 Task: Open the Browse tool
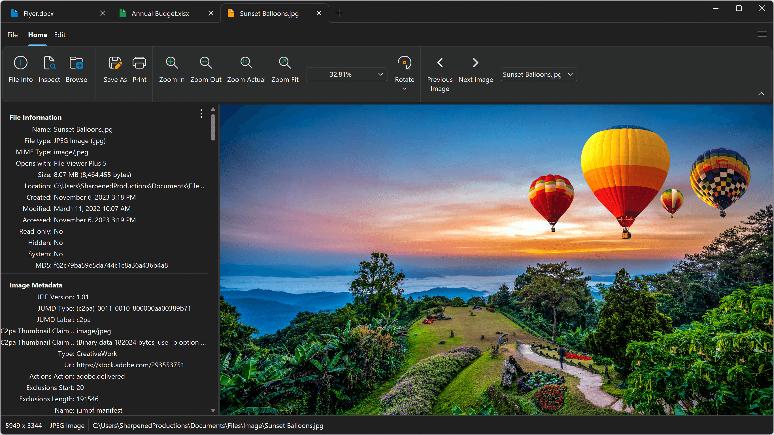point(76,69)
